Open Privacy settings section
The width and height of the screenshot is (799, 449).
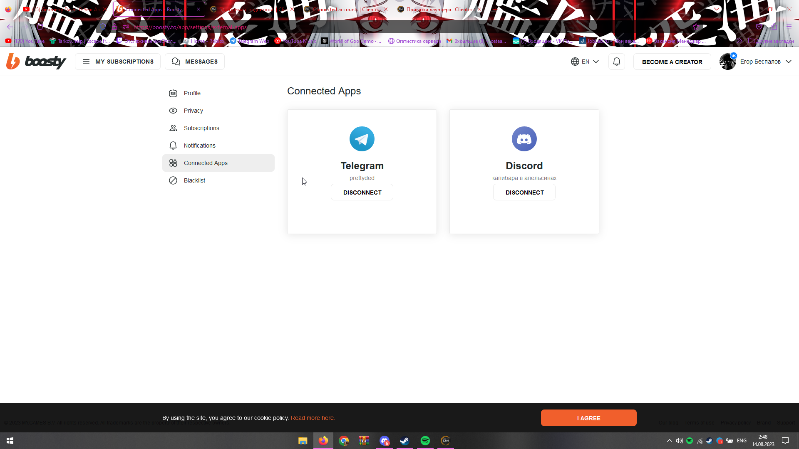(193, 111)
